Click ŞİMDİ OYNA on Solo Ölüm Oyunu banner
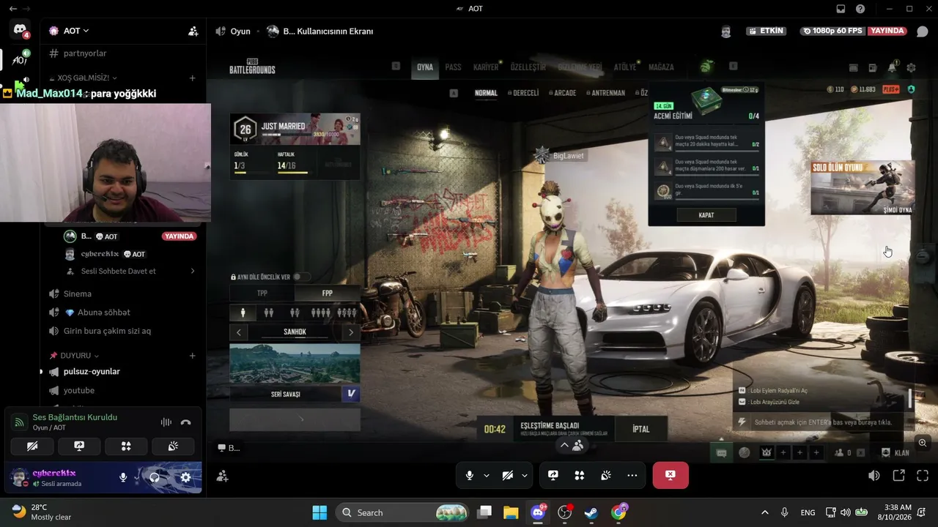Image resolution: width=938 pixels, height=527 pixels. click(897, 210)
